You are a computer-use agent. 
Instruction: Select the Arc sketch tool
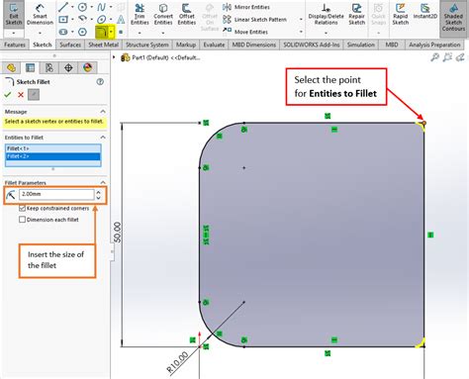pyautogui.click(x=82, y=19)
